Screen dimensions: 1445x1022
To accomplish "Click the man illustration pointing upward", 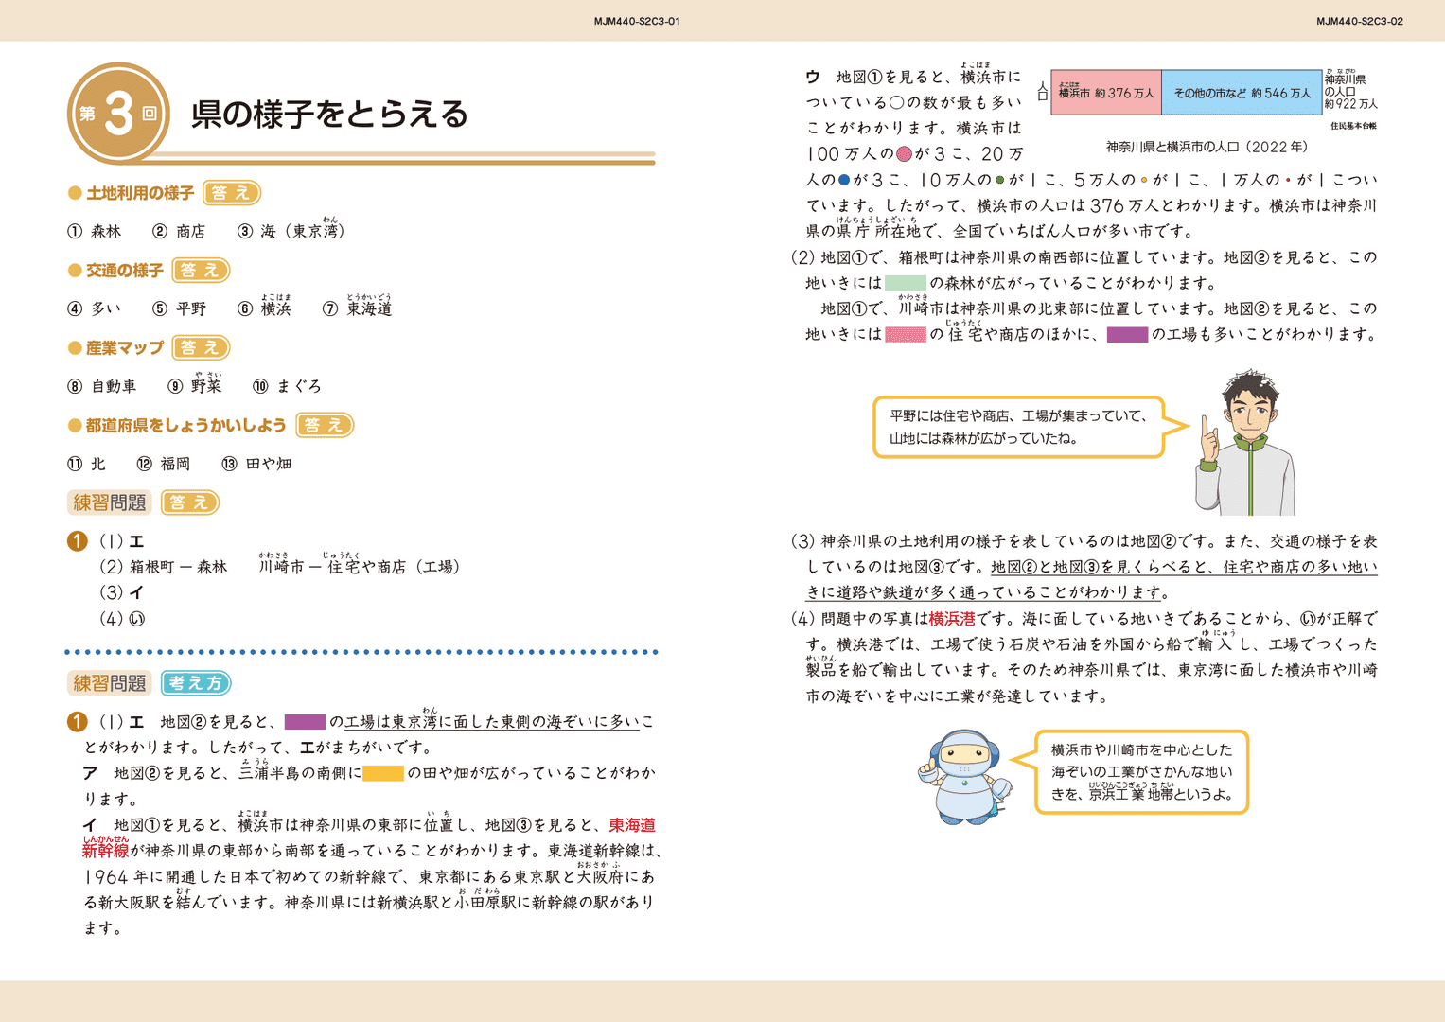I will tap(1244, 443).
